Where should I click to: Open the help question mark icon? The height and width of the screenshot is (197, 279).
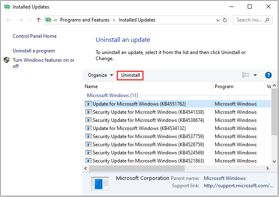point(268,75)
